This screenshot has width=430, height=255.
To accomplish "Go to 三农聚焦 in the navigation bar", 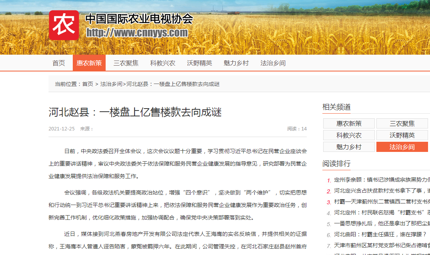I will click(126, 63).
